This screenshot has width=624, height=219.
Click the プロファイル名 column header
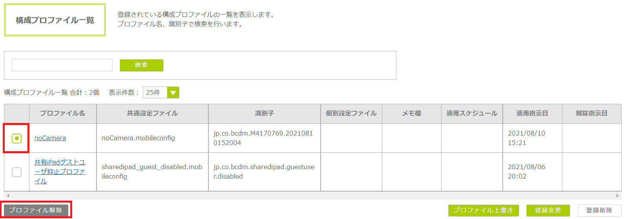(63, 114)
